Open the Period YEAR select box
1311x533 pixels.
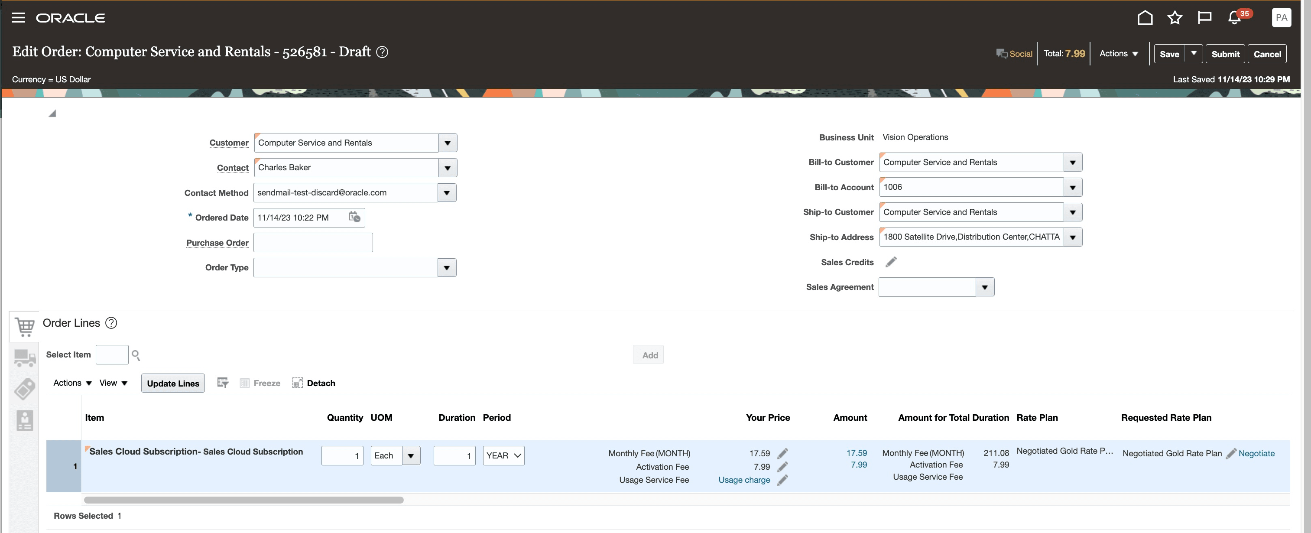click(503, 455)
